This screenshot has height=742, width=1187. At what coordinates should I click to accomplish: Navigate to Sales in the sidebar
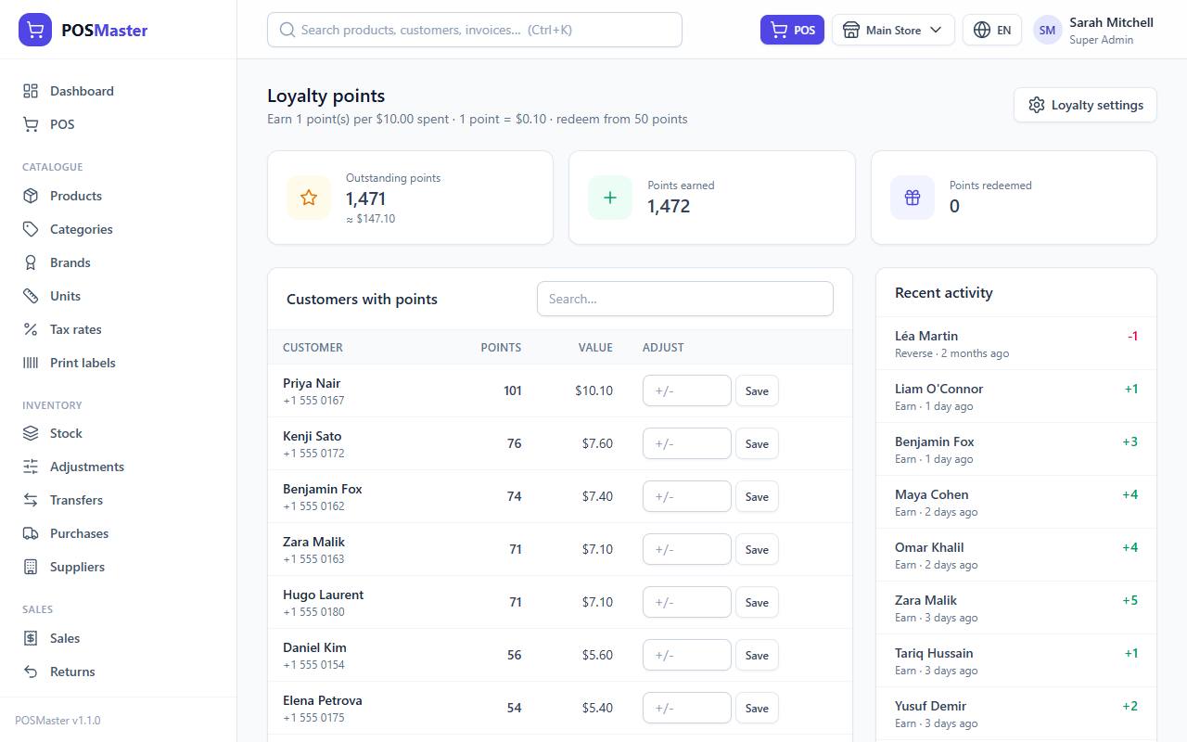119,638
